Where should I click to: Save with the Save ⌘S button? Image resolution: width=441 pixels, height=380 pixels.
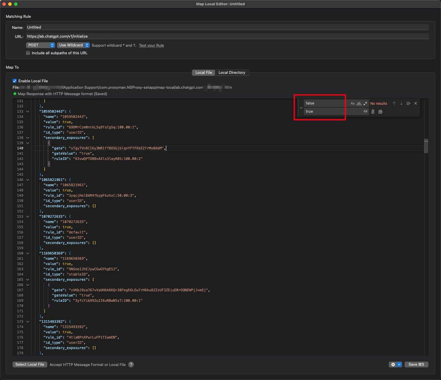(x=416, y=365)
